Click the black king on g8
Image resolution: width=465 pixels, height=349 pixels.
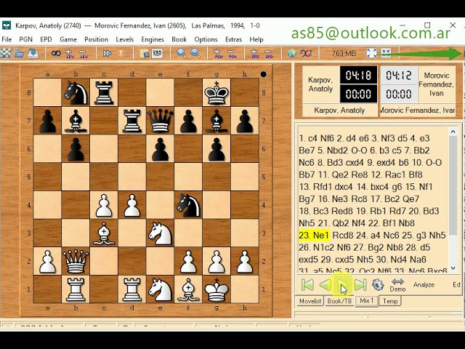pyautogui.click(x=217, y=92)
